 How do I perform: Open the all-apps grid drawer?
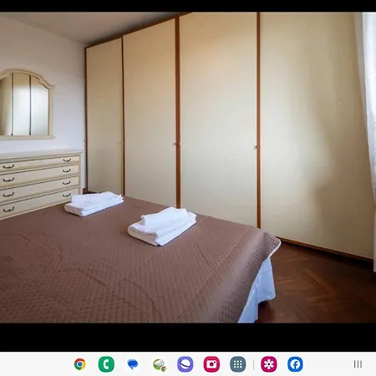(x=238, y=364)
